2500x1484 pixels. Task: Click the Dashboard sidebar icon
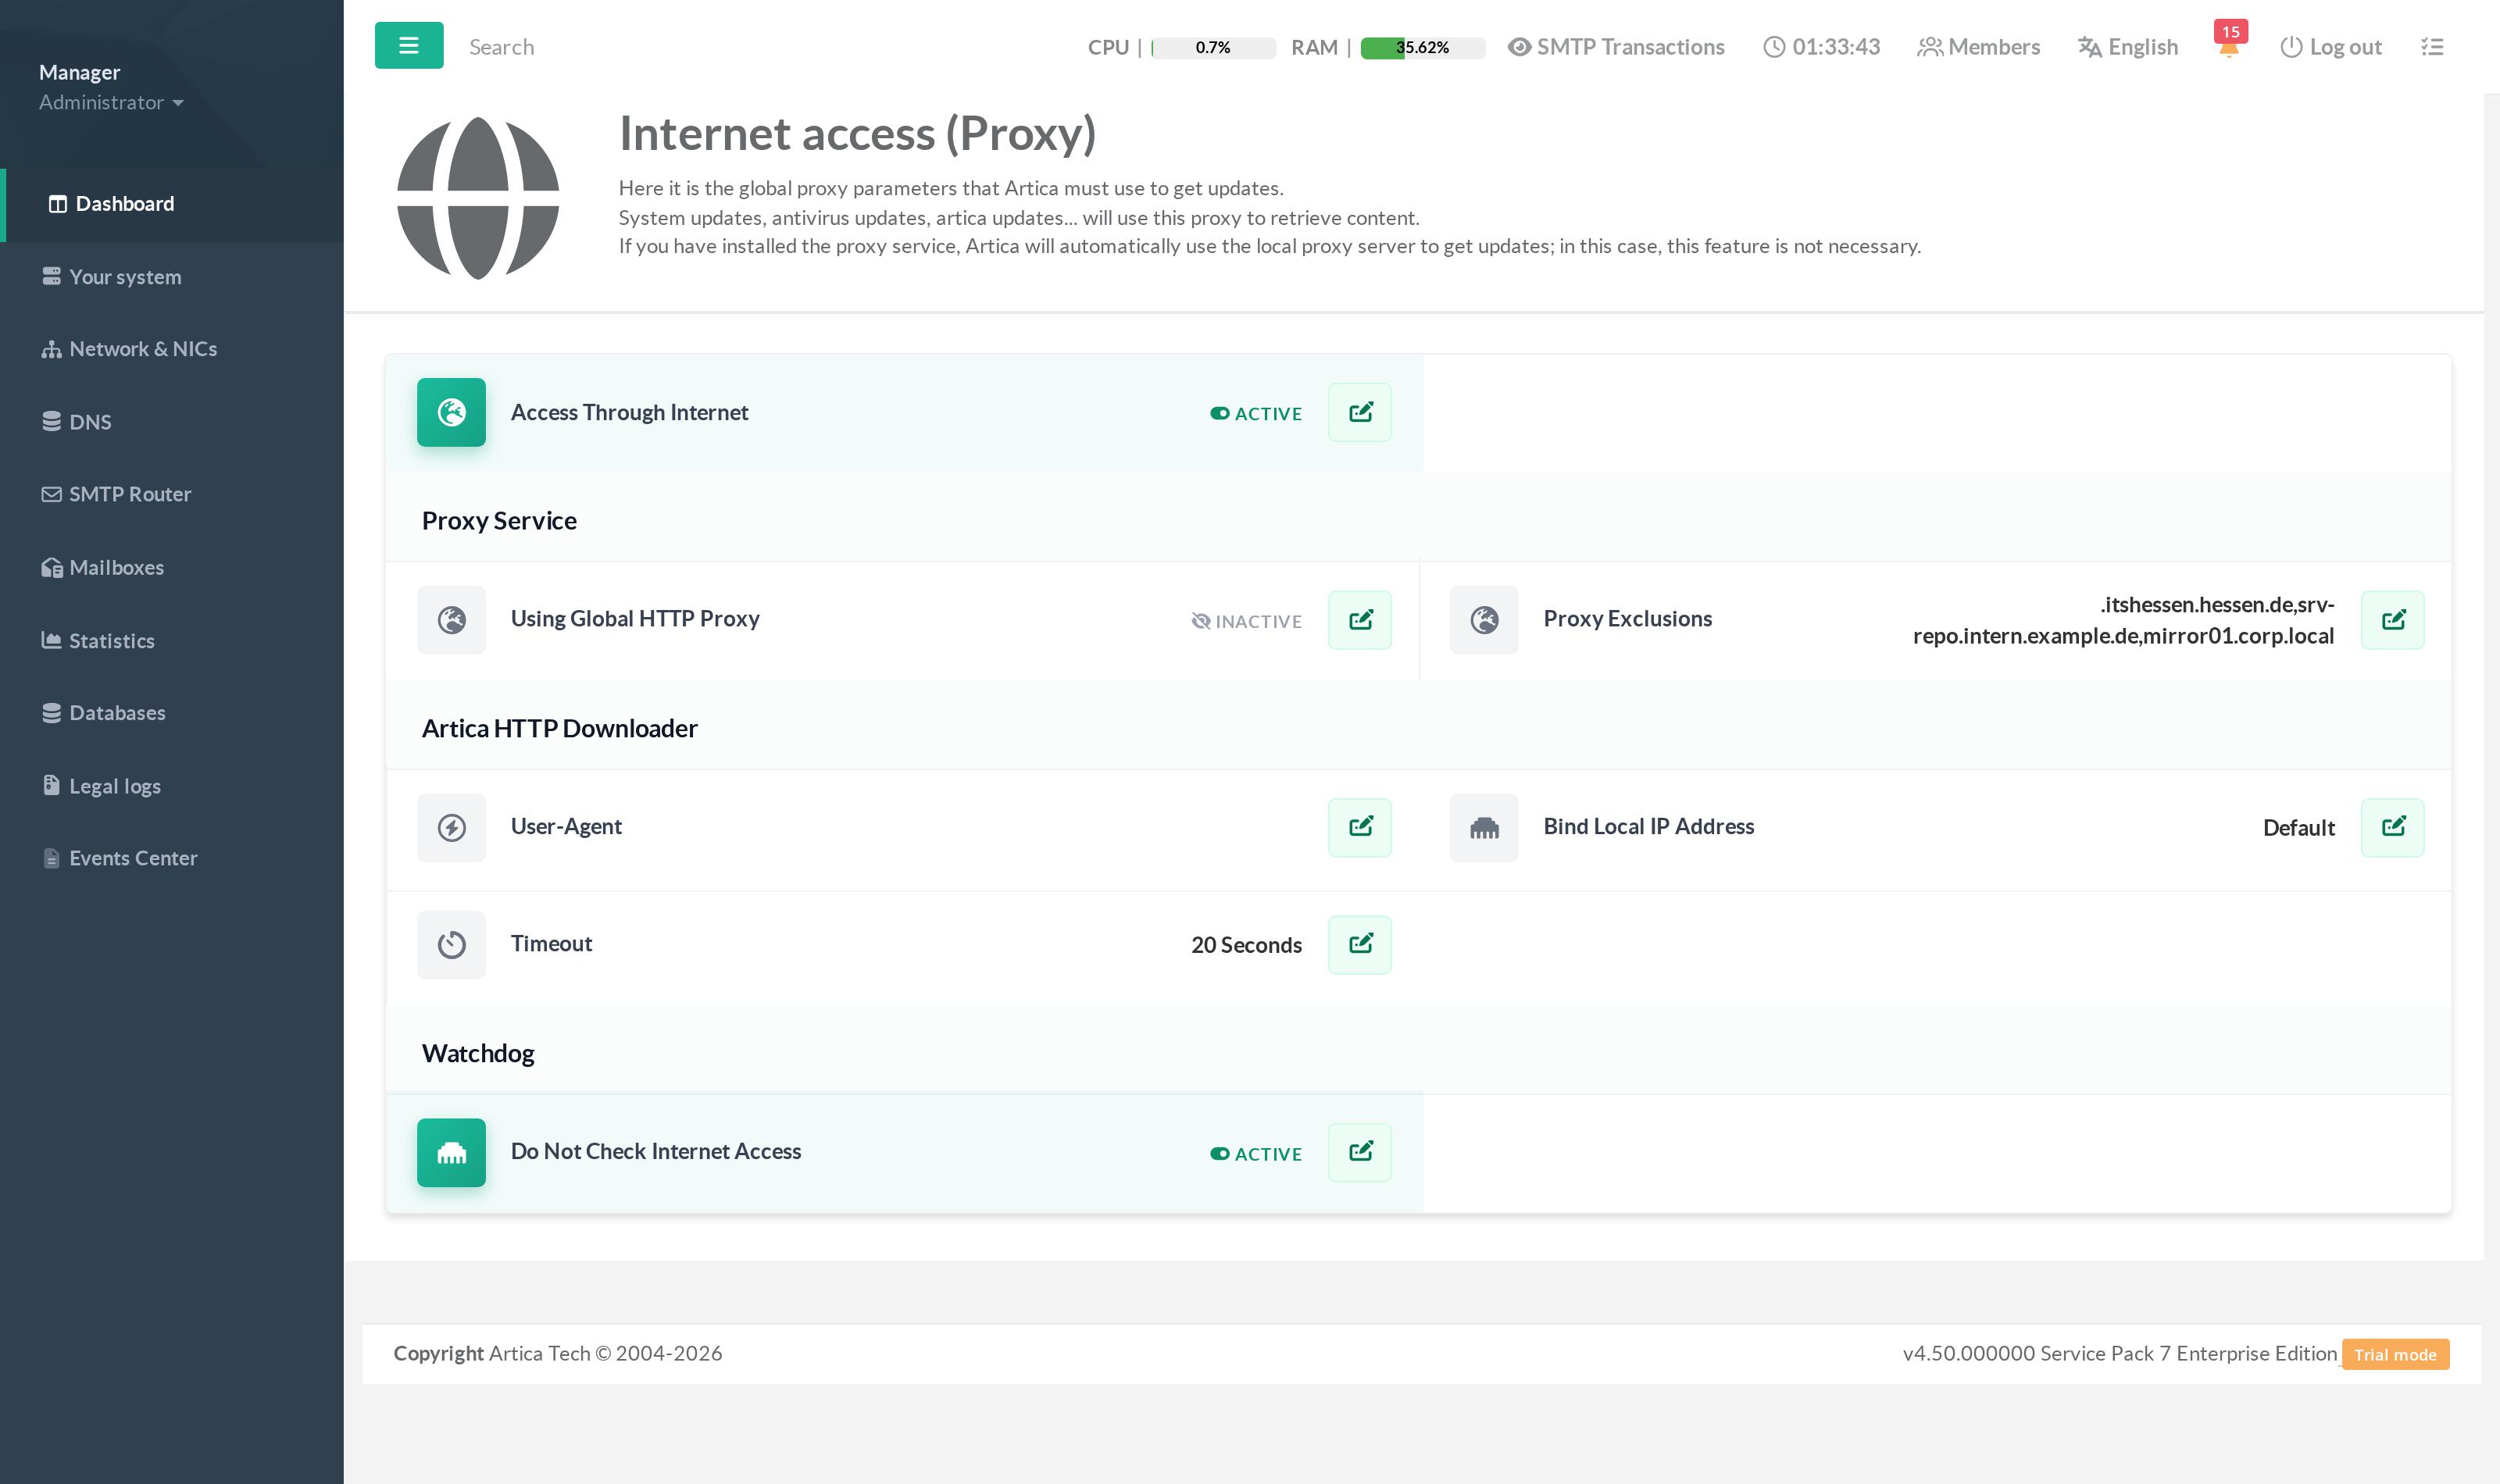click(58, 204)
